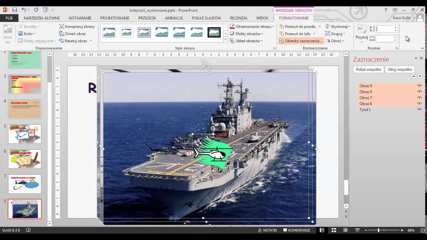Click Usuń tło remove background icon

point(7,34)
